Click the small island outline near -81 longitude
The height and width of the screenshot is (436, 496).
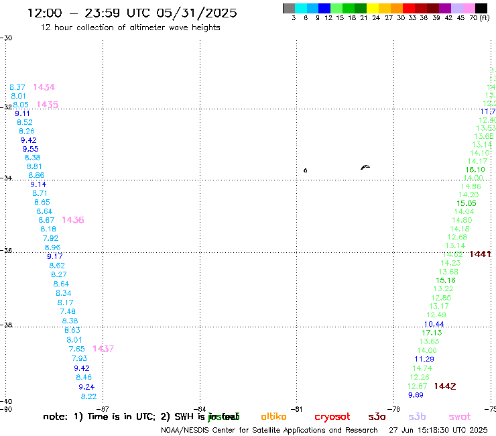coord(305,170)
